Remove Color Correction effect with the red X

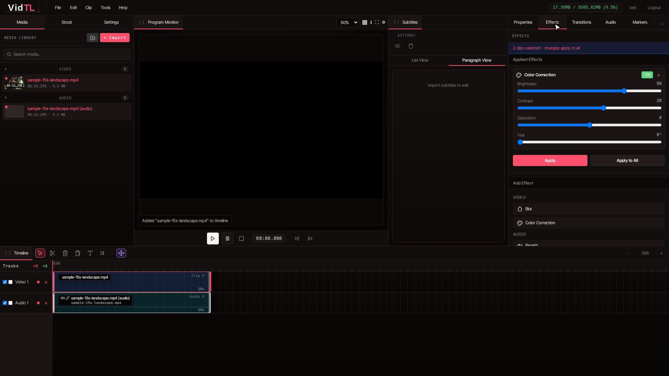659,75
